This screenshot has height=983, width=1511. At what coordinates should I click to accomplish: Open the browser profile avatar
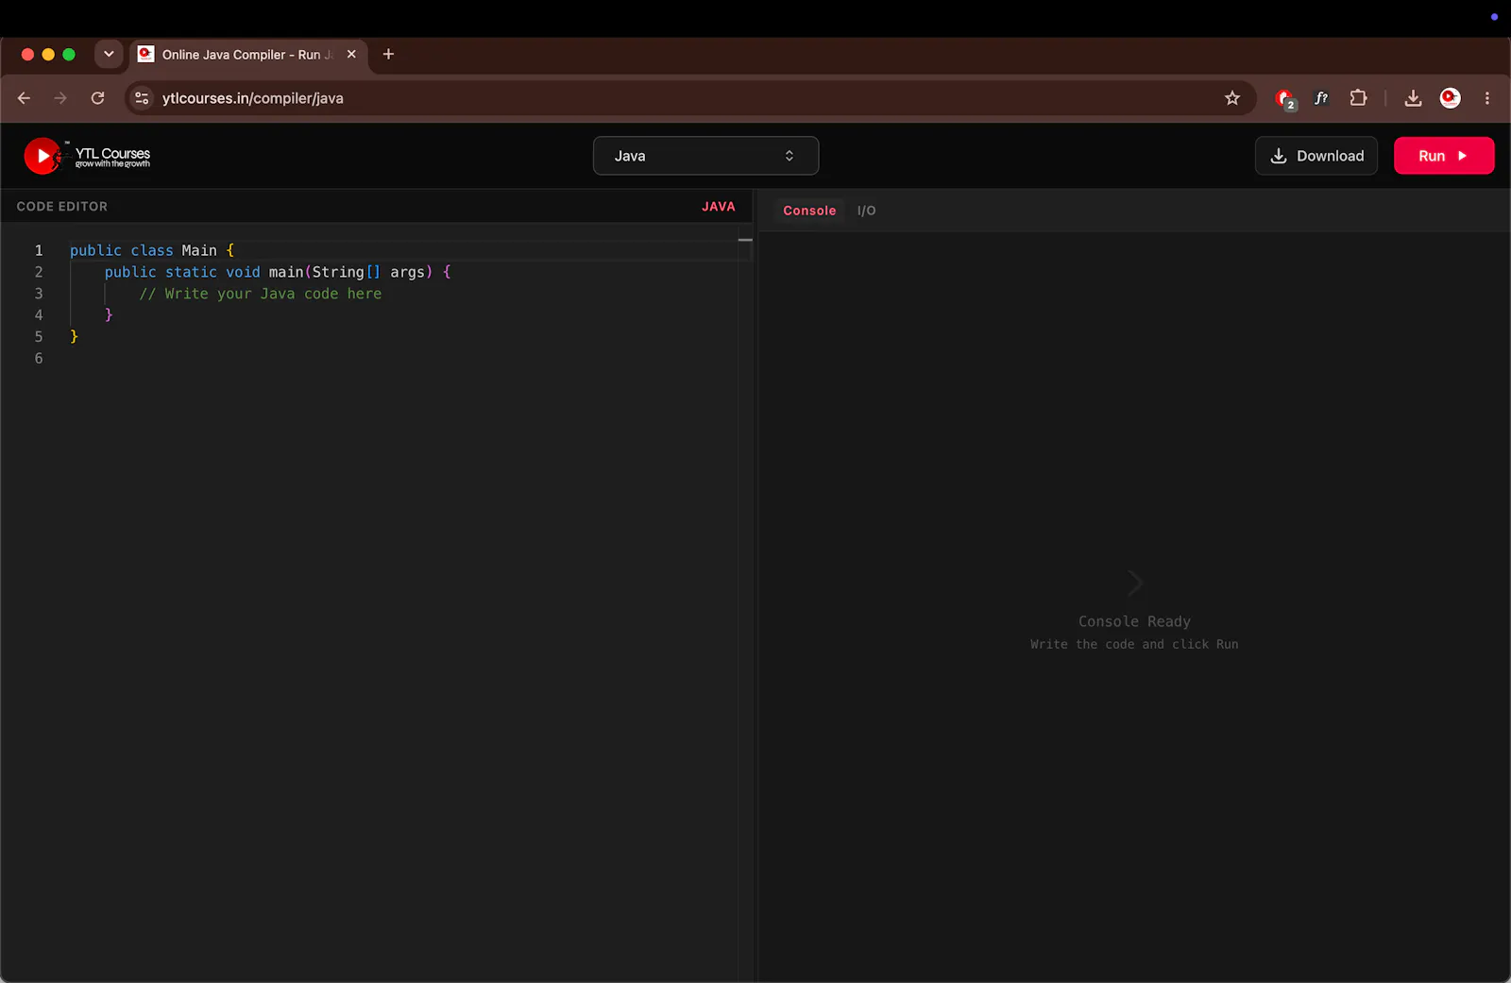1451,98
